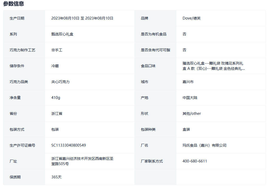Click license number SC11333040800549

69,145
